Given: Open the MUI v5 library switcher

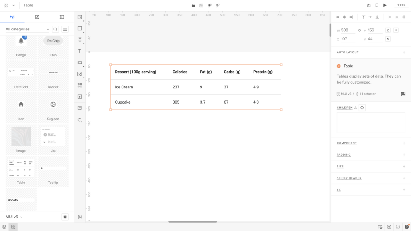Looking at the screenshot, I should pyautogui.click(x=14, y=217).
